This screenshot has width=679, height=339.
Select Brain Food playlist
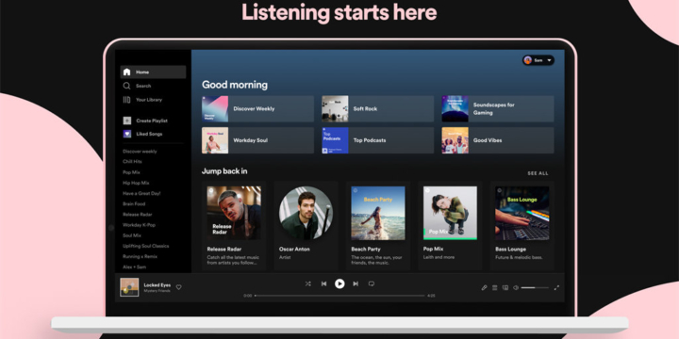click(x=134, y=203)
